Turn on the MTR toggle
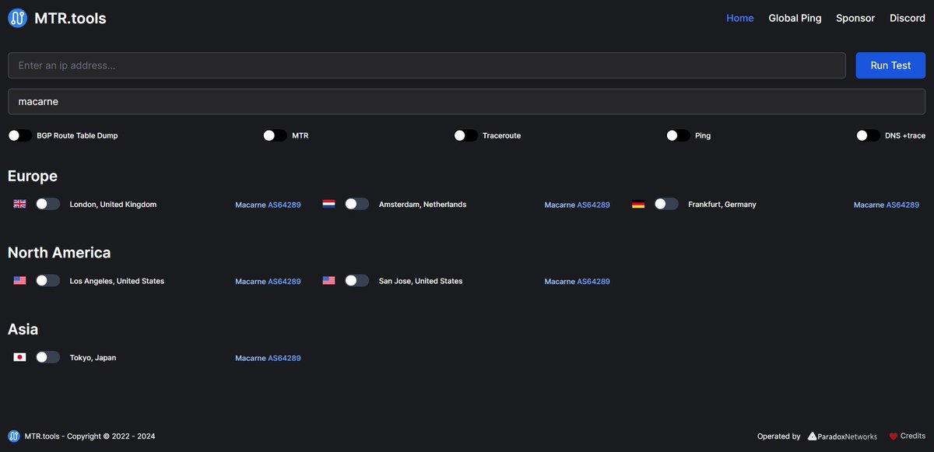Image resolution: width=934 pixels, height=452 pixels. [x=275, y=135]
